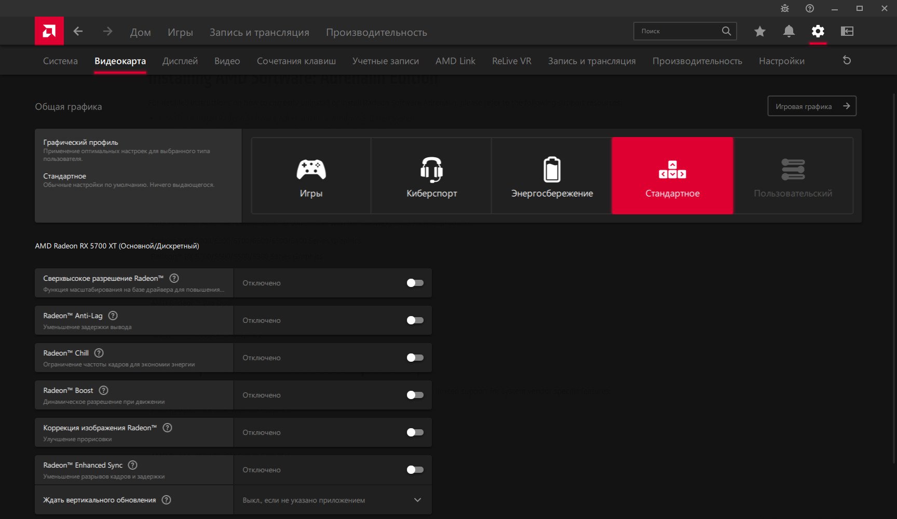897x519 pixels.
Task: Select the Энергосбережение battery profile
Action: click(x=552, y=175)
